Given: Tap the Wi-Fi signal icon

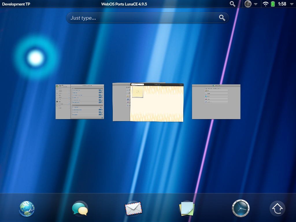Looking at the screenshot, I should [265, 4].
